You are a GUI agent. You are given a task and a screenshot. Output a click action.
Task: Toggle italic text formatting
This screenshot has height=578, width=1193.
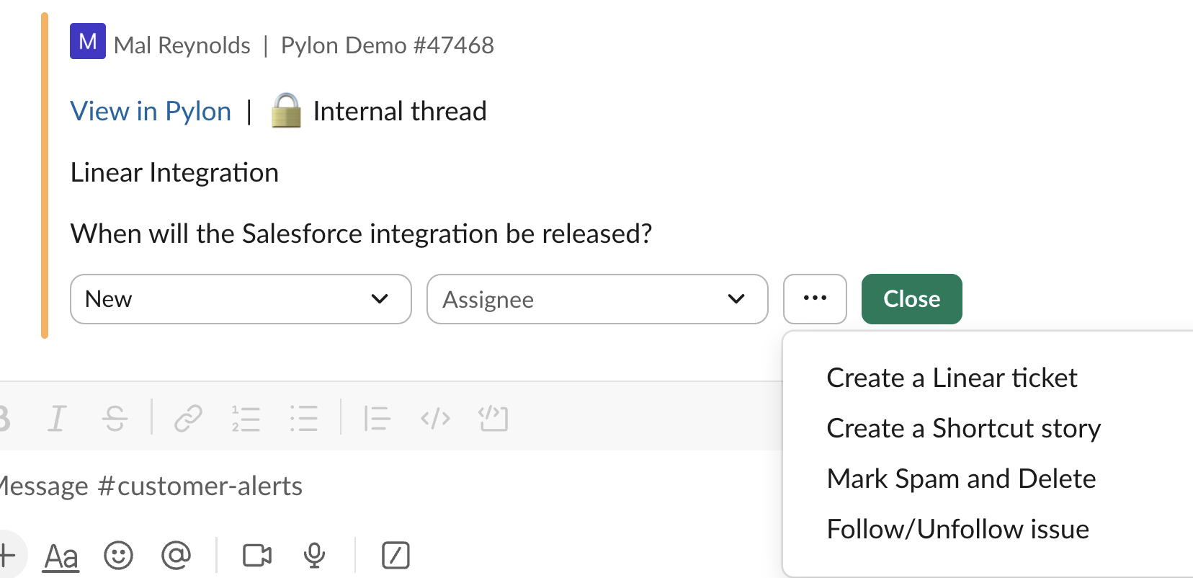click(57, 418)
